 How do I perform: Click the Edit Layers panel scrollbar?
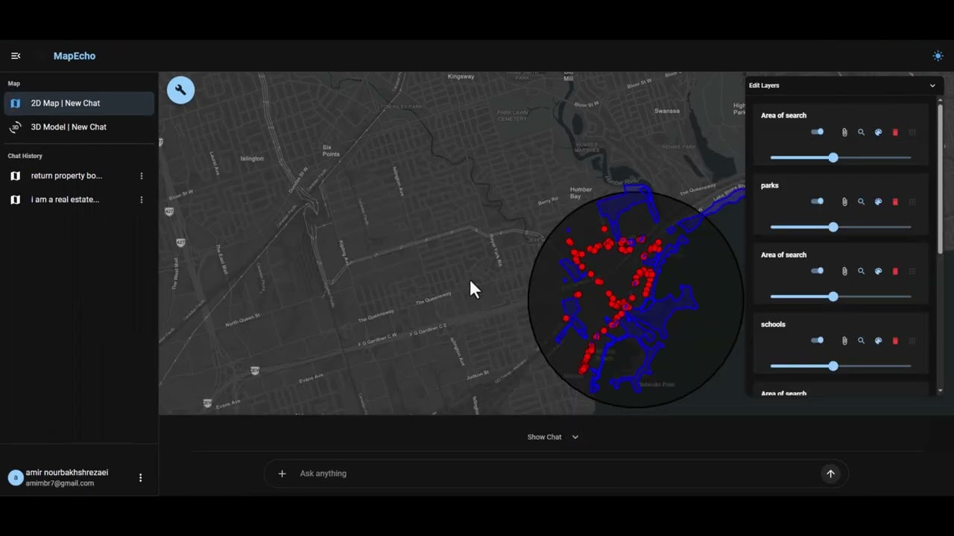click(x=940, y=179)
